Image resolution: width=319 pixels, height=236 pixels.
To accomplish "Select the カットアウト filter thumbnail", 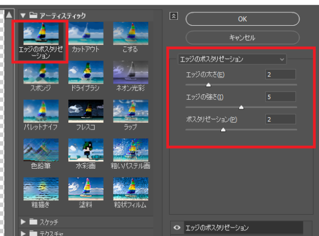I will click(x=86, y=34).
